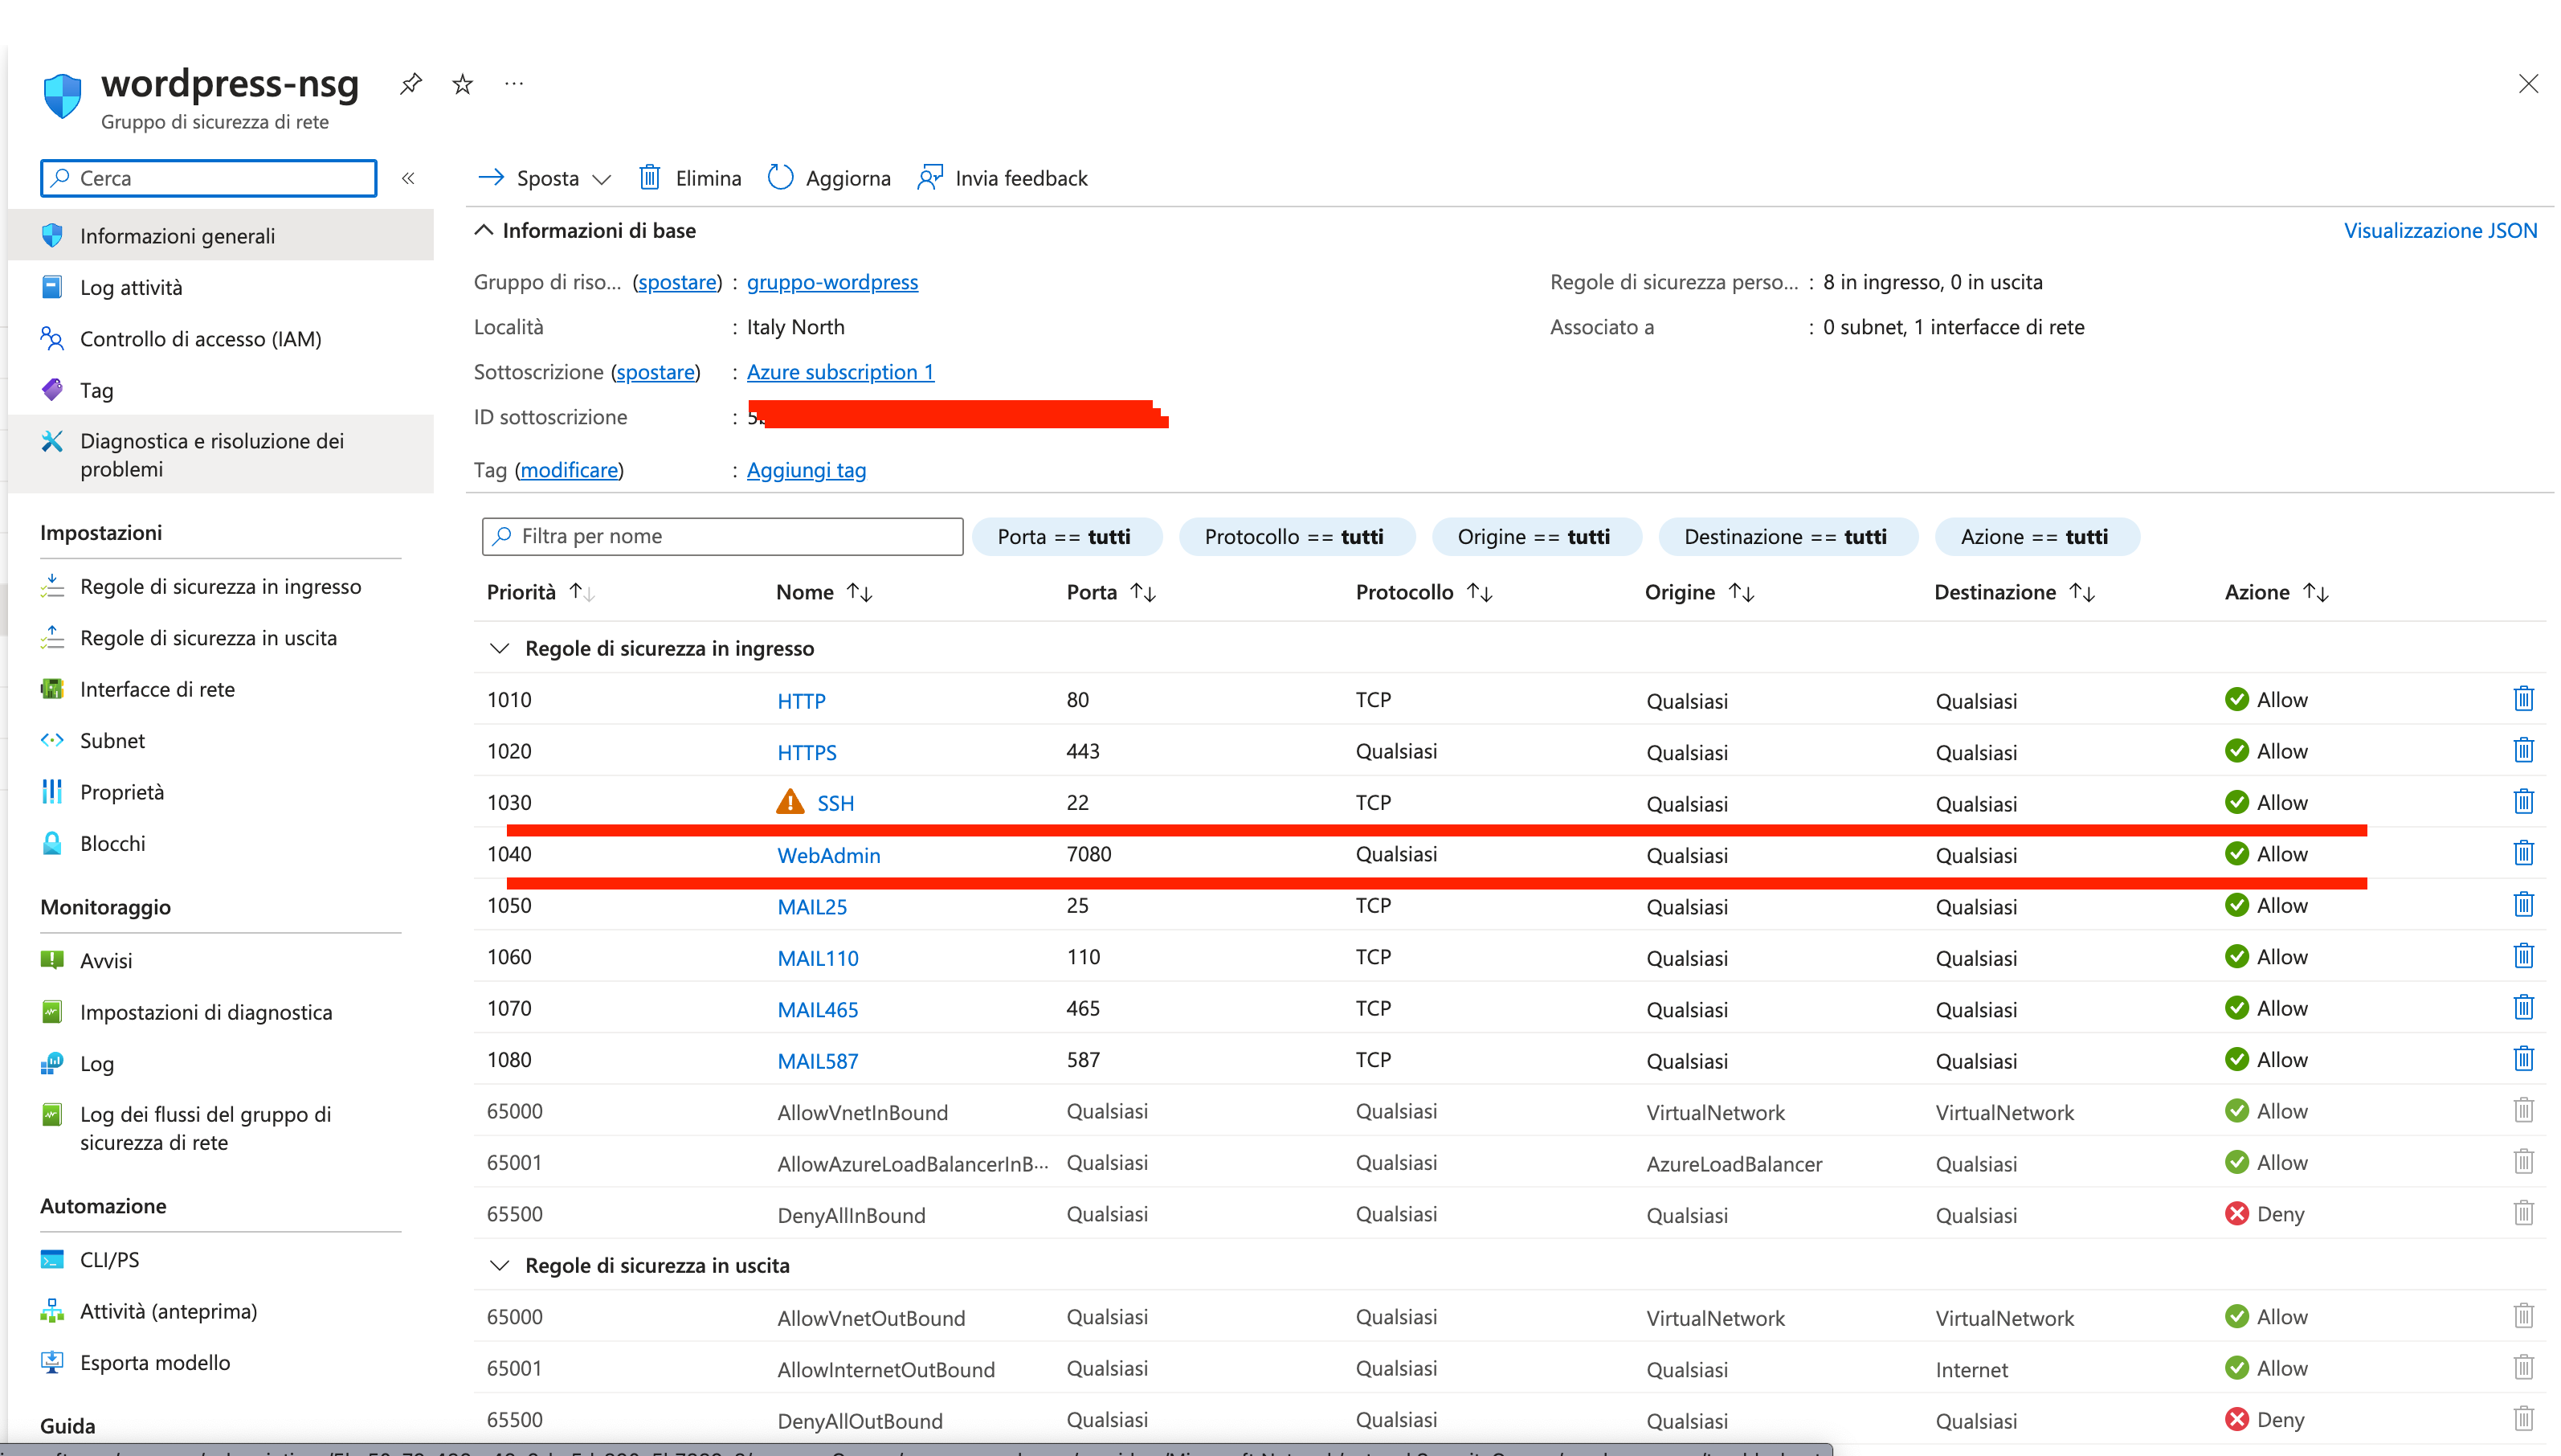This screenshot has height=1456, width=2561.
Task: Delete the SSH rule with its trash icon
Action: click(2523, 802)
